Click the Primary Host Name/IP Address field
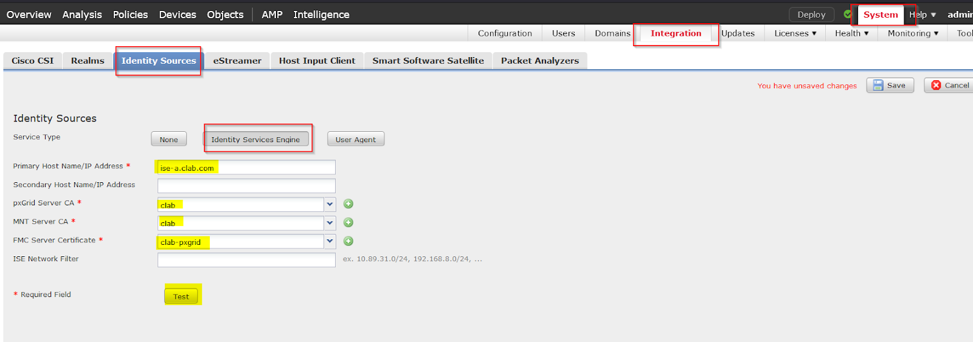Viewport: 973px width, 342px height. pos(246,168)
